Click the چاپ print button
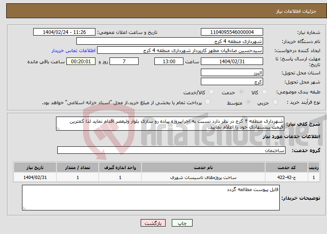The height and width of the screenshot is (234, 327). [182, 223]
